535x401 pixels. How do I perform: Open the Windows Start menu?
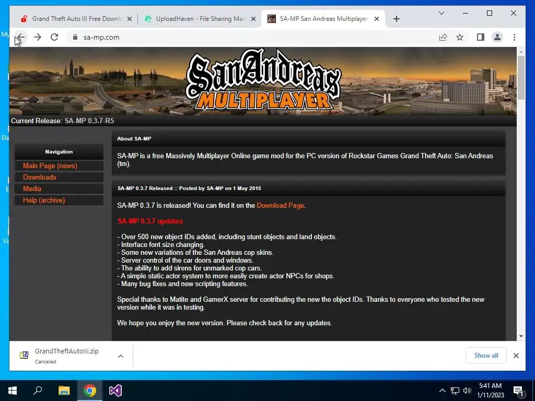(13, 391)
